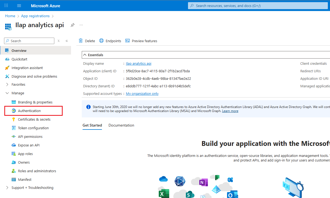Click Microsoft Azure logo text
This screenshot has width=330, height=198.
click(45, 6)
